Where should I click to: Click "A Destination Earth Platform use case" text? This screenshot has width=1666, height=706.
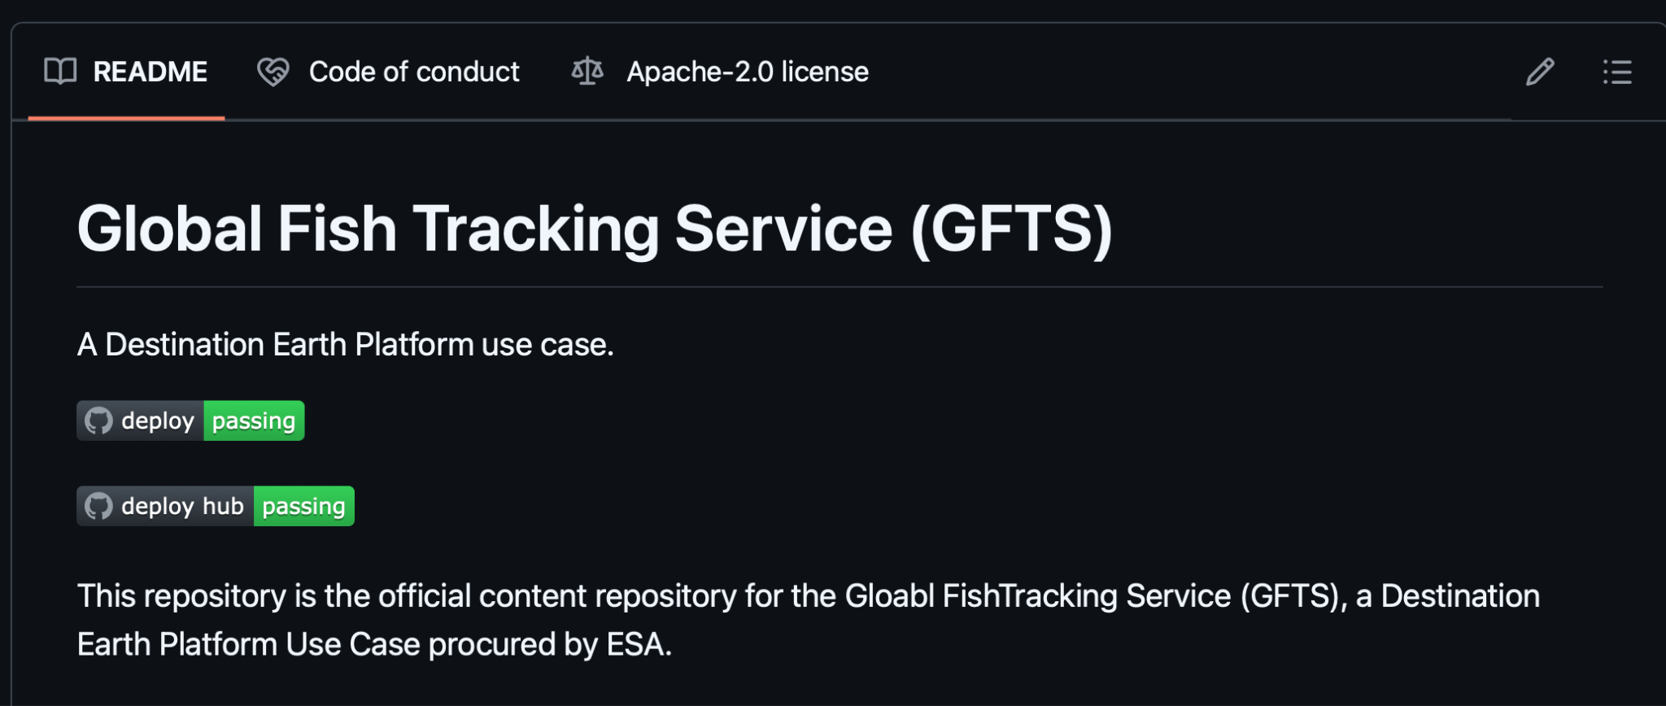tap(345, 344)
